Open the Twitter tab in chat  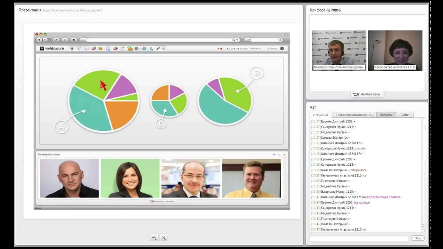(405, 115)
